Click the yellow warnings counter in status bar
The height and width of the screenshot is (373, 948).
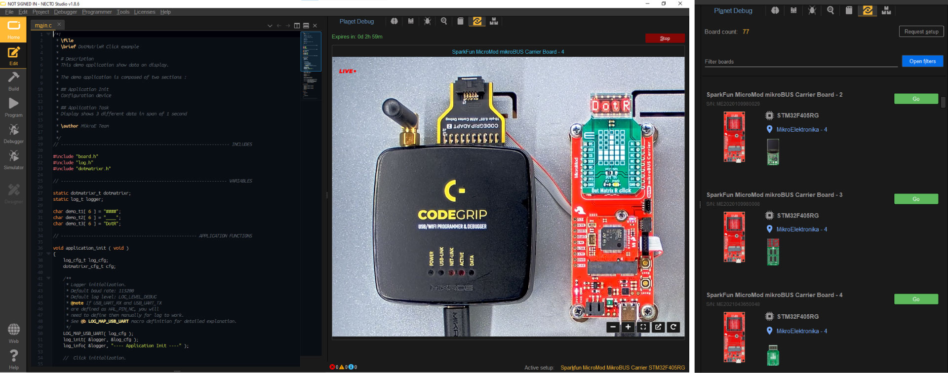343,367
